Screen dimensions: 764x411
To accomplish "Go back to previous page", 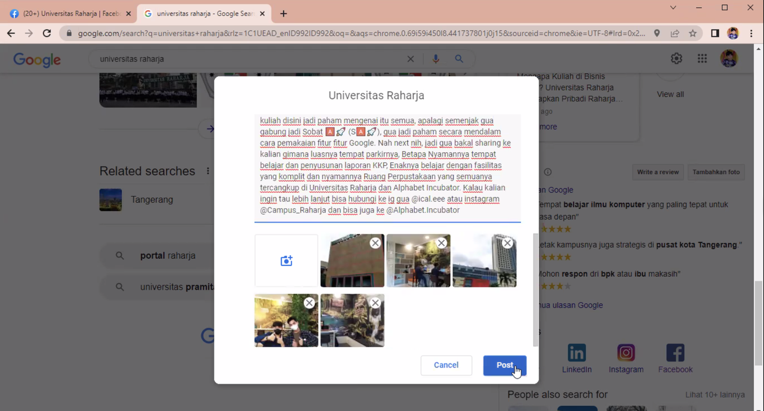I will 11,33.
